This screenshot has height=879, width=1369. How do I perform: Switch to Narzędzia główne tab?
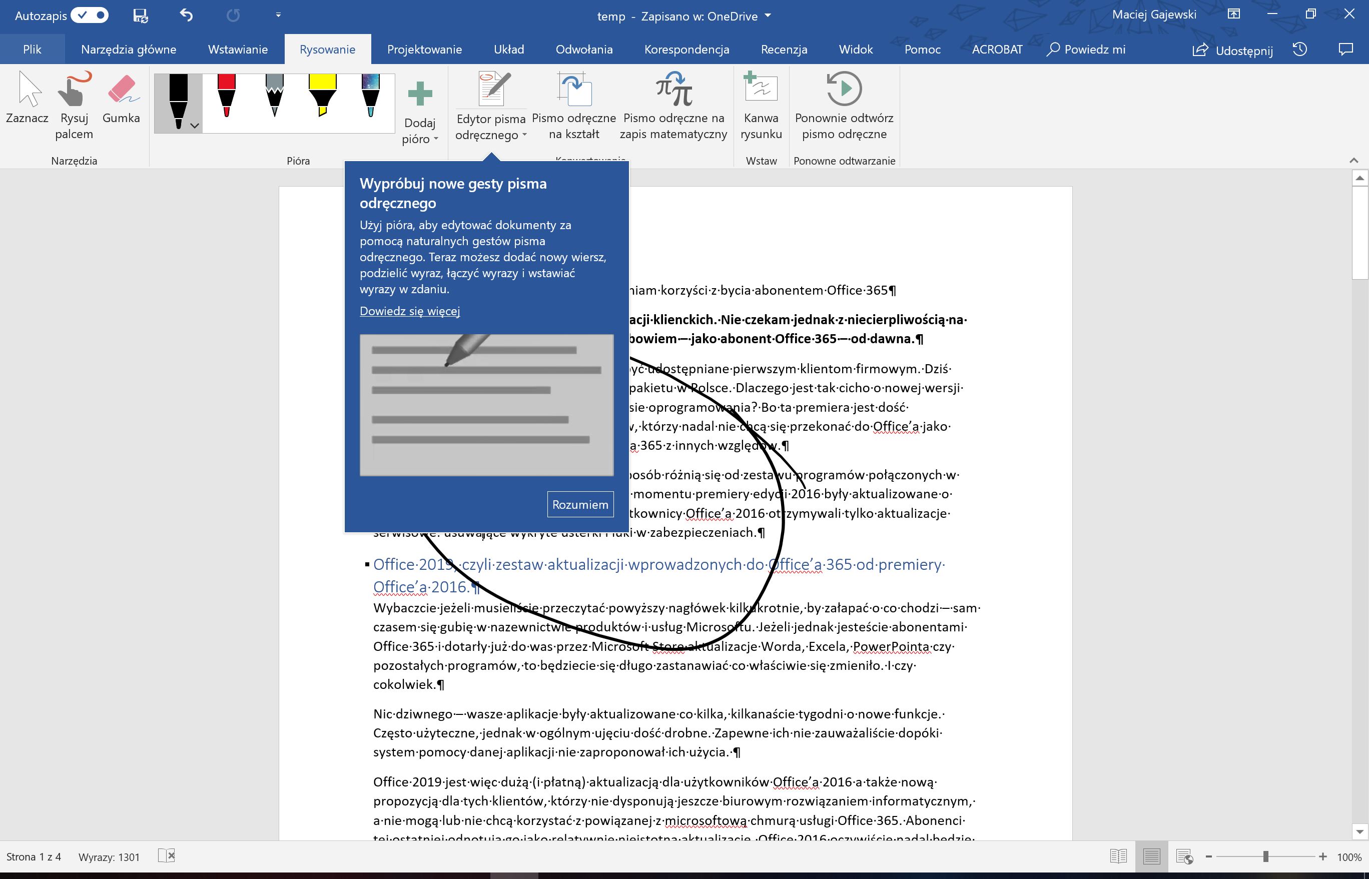click(x=129, y=49)
